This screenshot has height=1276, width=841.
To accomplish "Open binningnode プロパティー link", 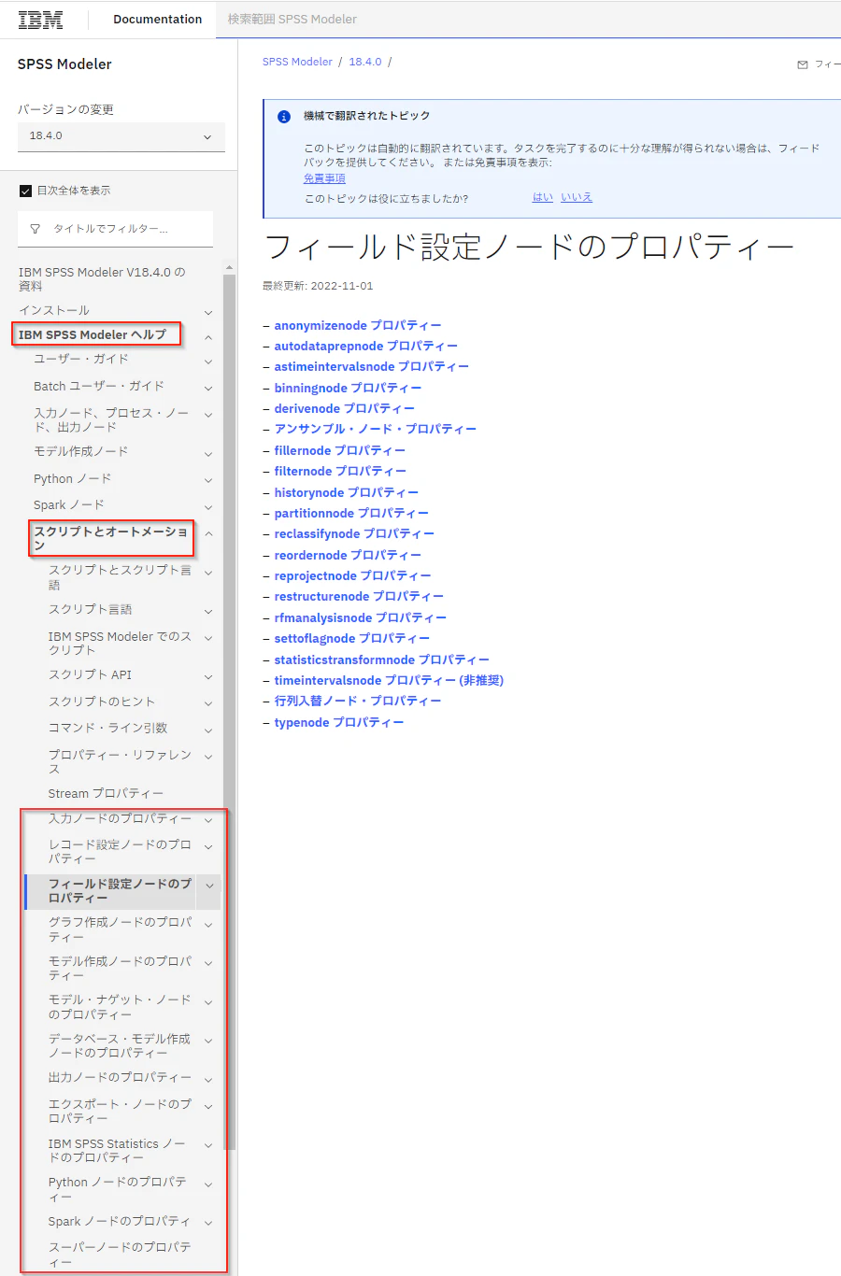I will [x=349, y=388].
